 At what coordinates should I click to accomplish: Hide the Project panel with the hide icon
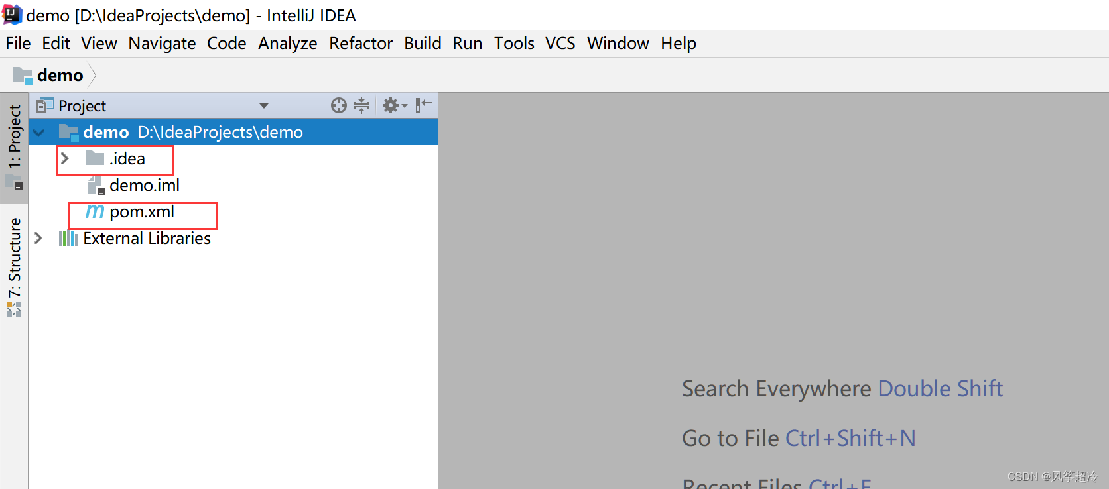pyautogui.click(x=423, y=105)
